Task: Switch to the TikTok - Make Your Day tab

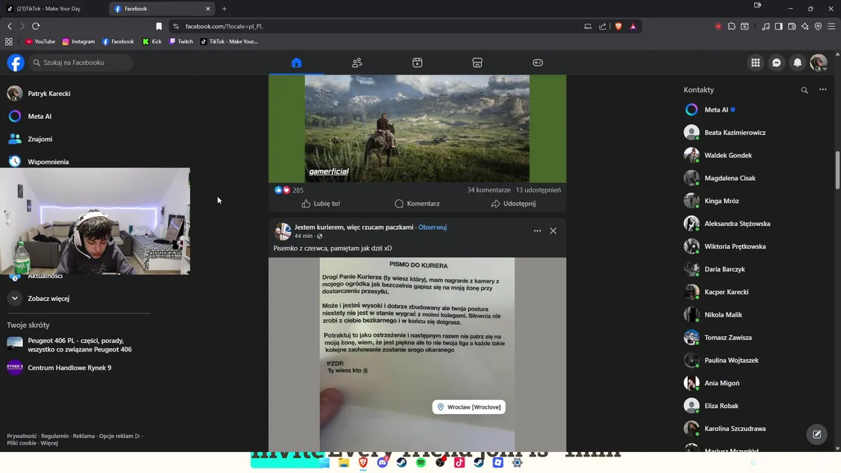Action: [54, 9]
